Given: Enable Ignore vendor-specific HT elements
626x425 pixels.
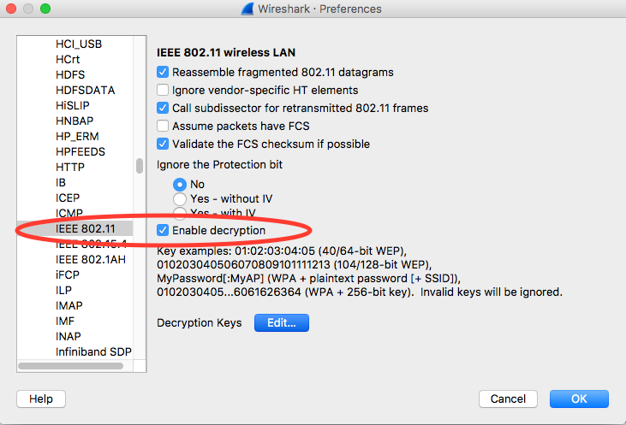Looking at the screenshot, I should coord(164,90).
